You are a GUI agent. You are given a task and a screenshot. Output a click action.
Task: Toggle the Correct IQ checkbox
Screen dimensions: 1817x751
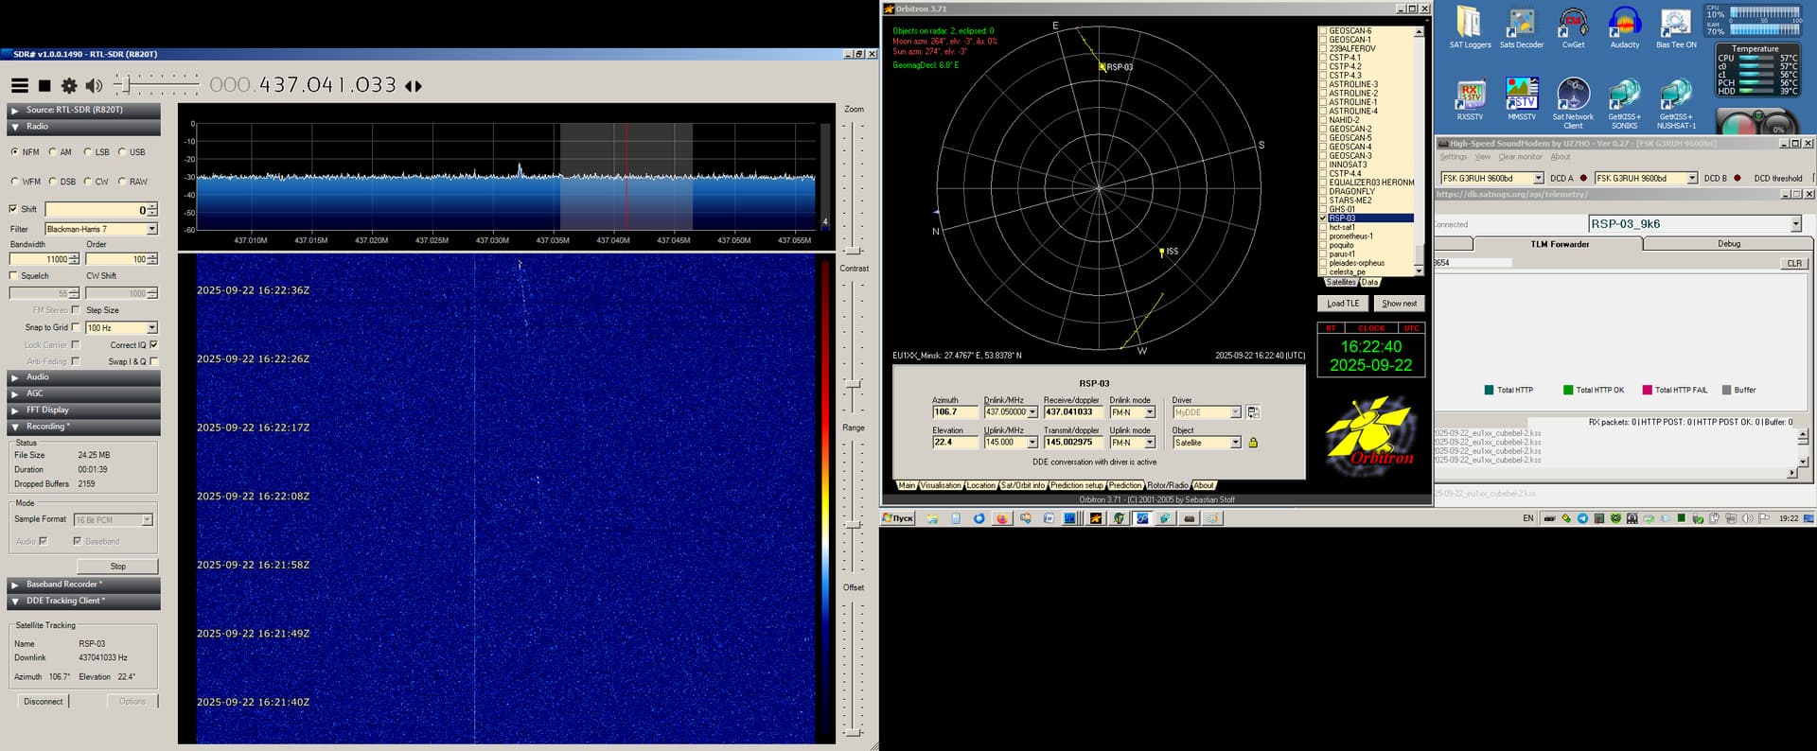[x=153, y=345]
